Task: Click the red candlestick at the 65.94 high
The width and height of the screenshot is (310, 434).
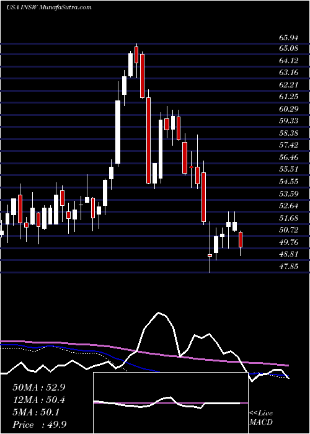Action: [x=136, y=55]
